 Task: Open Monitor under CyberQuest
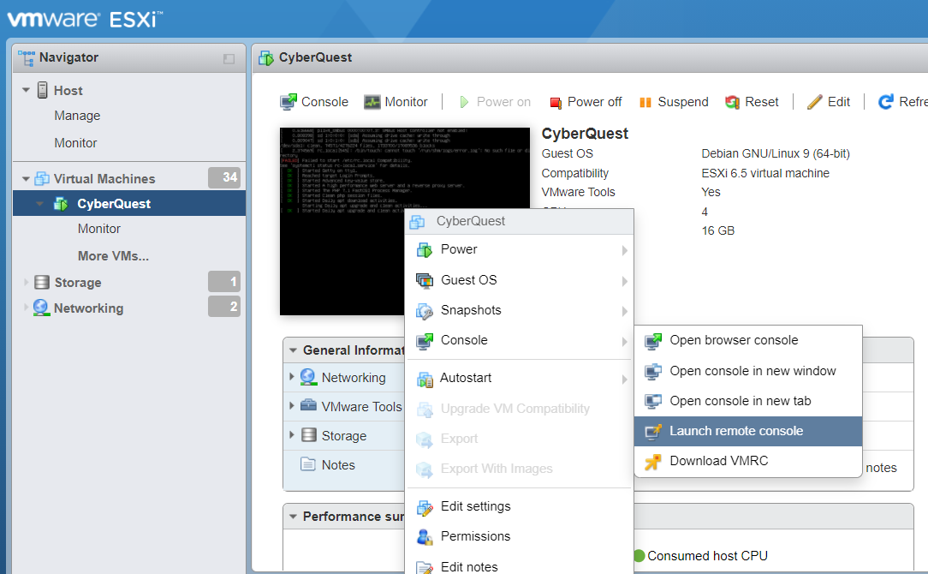[x=98, y=229]
